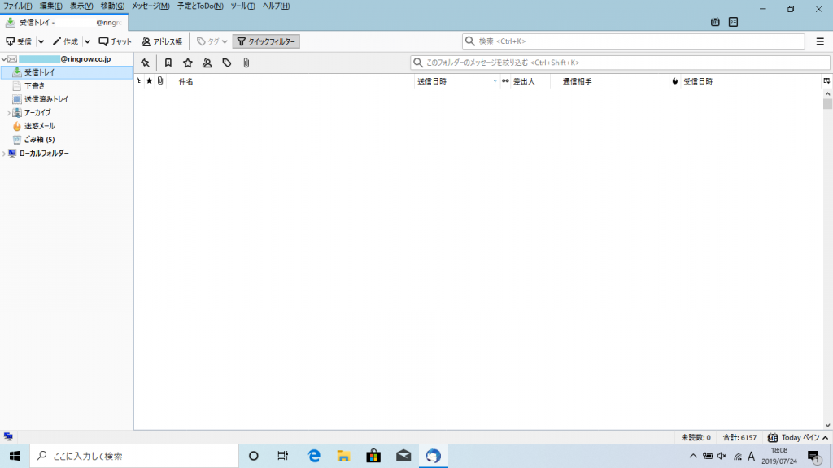Pin the current quick filter settings

(146, 62)
